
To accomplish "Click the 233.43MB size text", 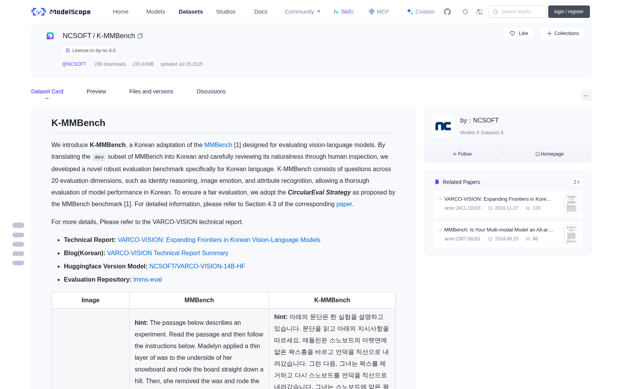I will (x=143, y=64).
